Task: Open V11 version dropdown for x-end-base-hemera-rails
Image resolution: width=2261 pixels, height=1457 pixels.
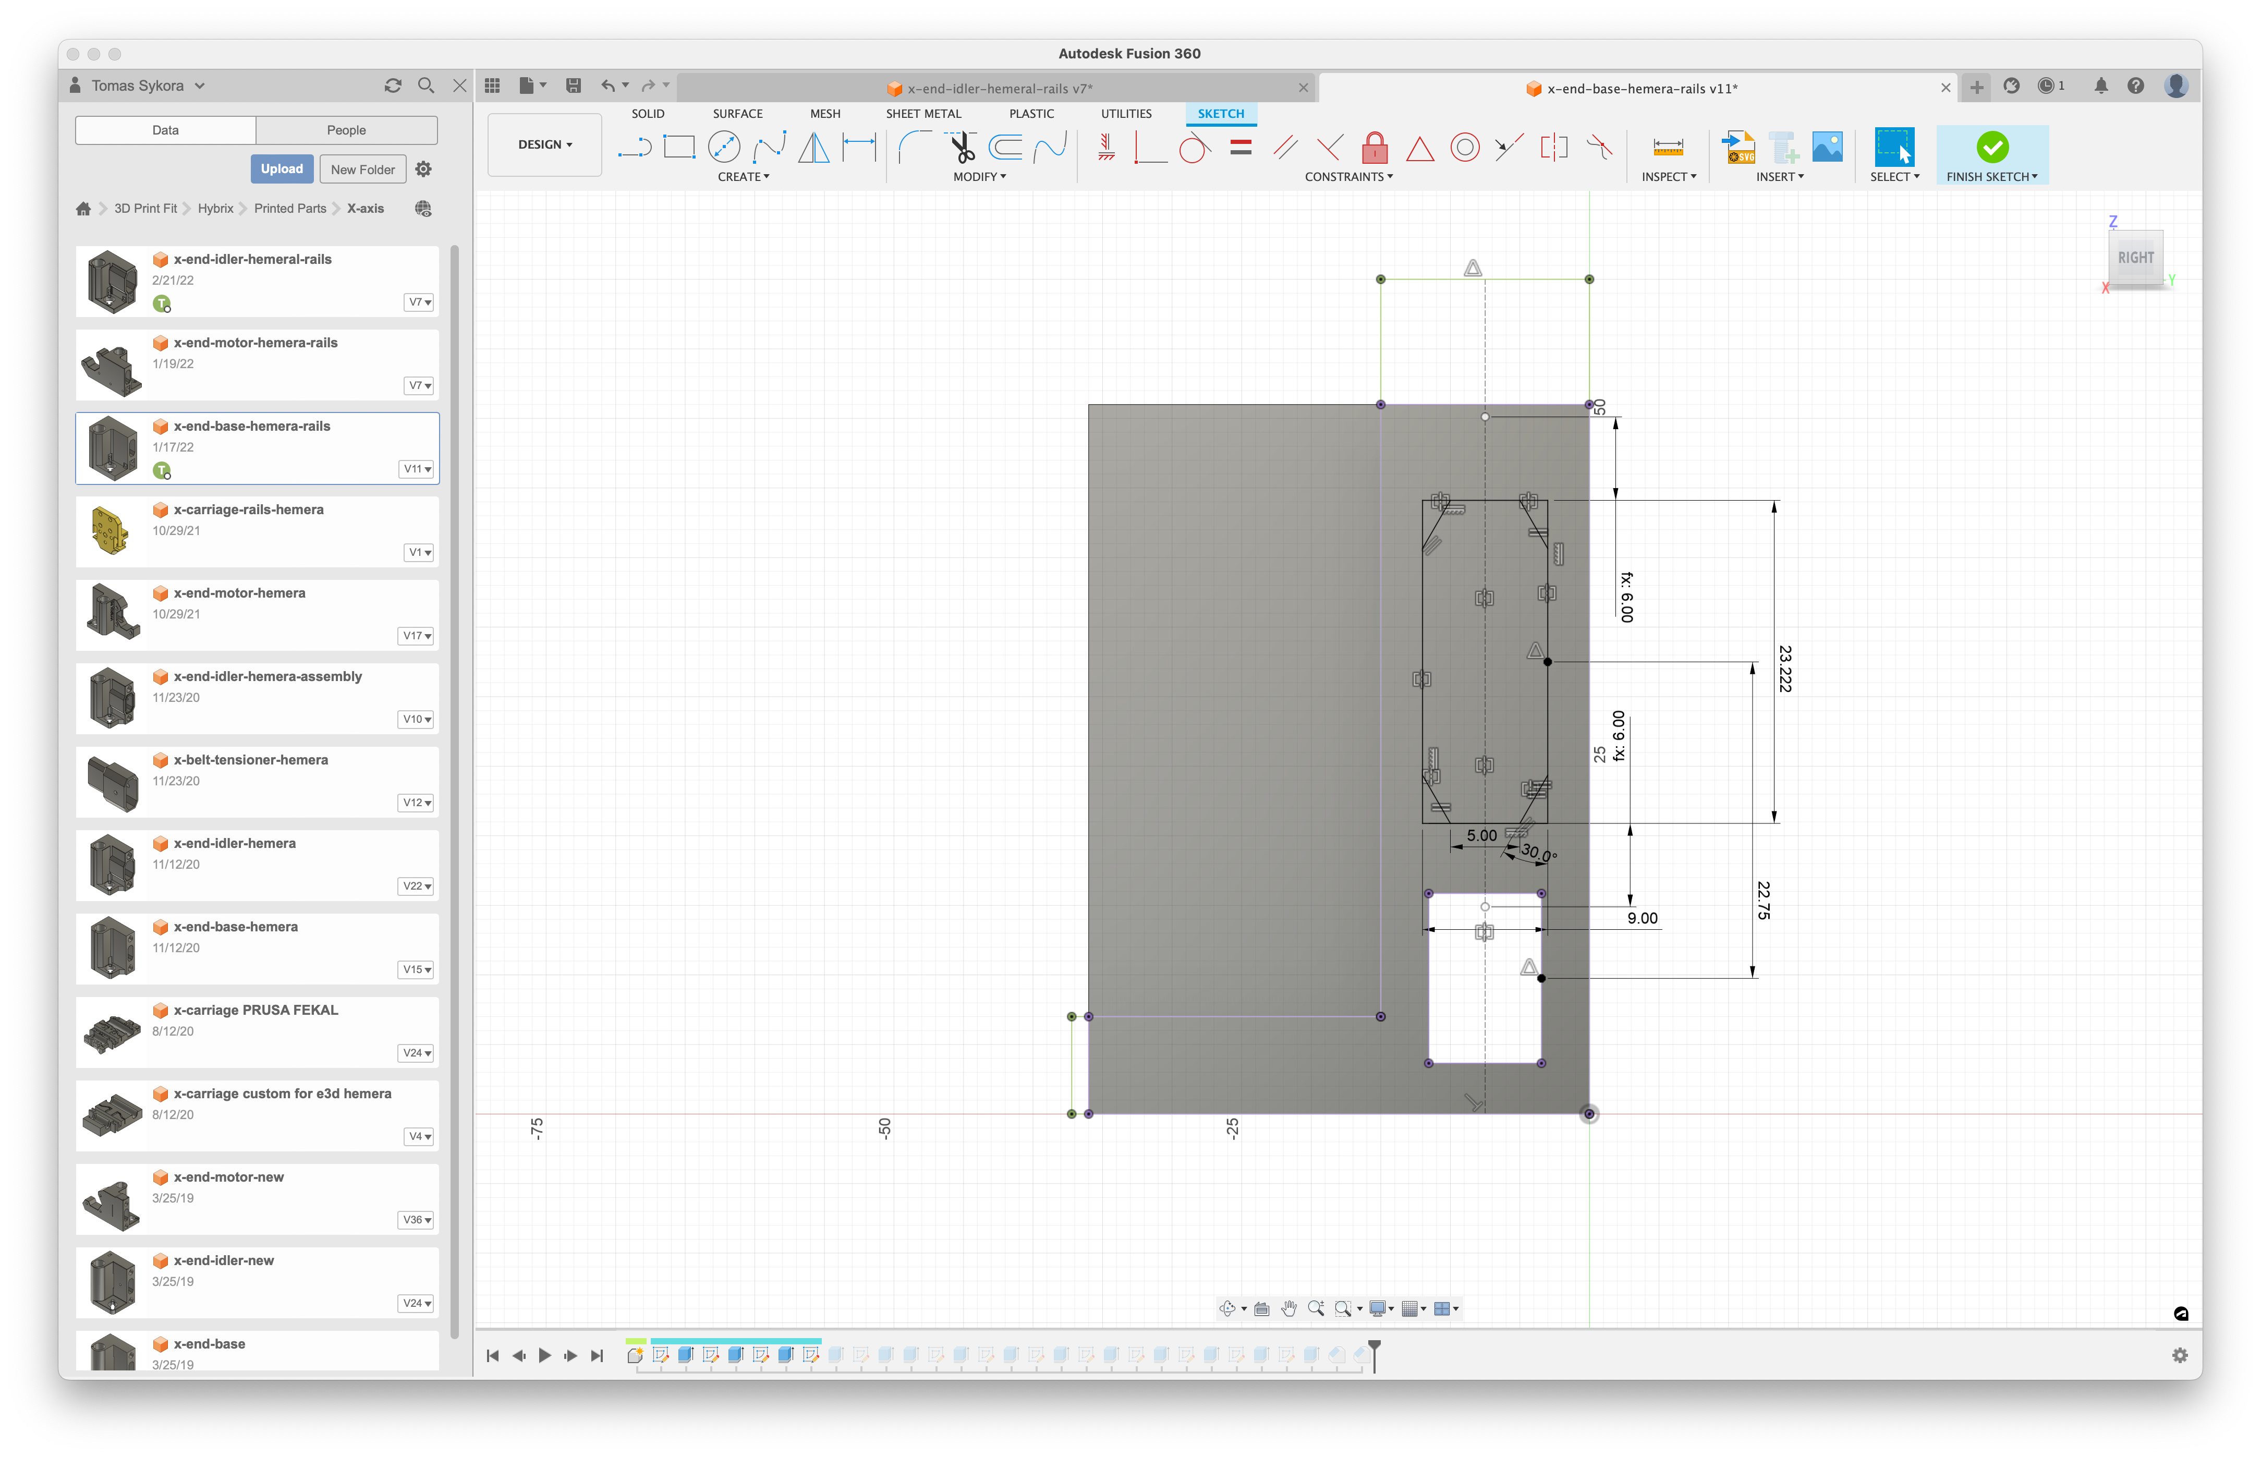Action: (417, 469)
